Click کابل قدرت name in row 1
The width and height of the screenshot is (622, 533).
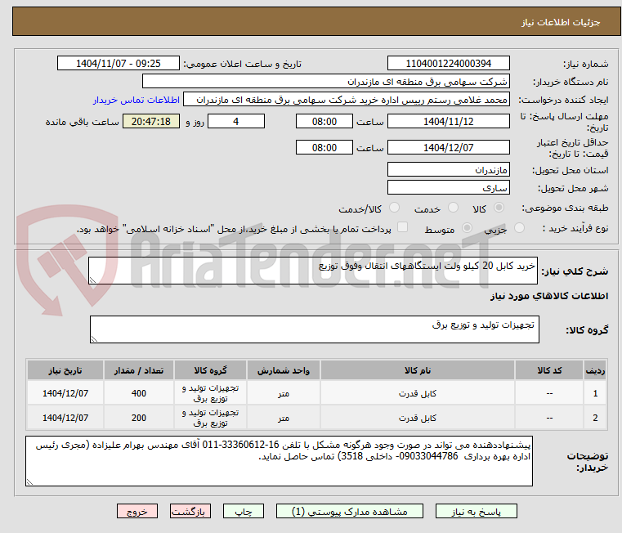418,393
